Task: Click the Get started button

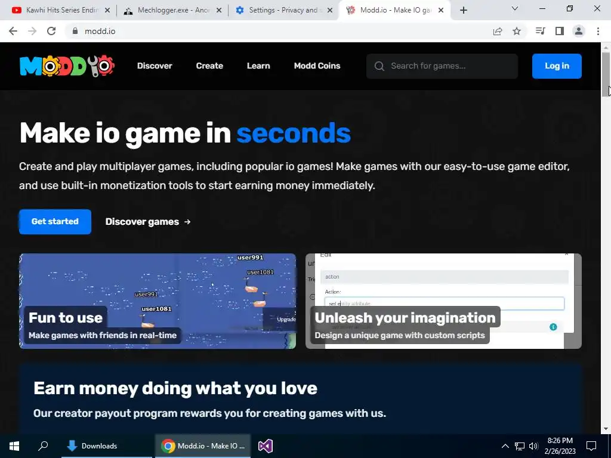Action: pyautogui.click(x=55, y=222)
